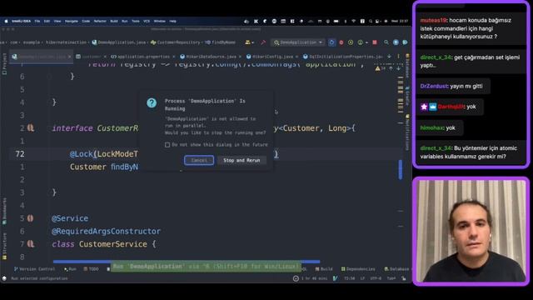533x300 pixels.
Task: Open the UTF-8 encoding selector
Action: (376, 278)
